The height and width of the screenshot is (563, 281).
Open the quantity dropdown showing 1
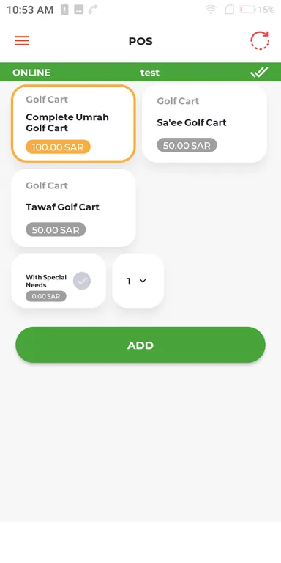tap(138, 281)
